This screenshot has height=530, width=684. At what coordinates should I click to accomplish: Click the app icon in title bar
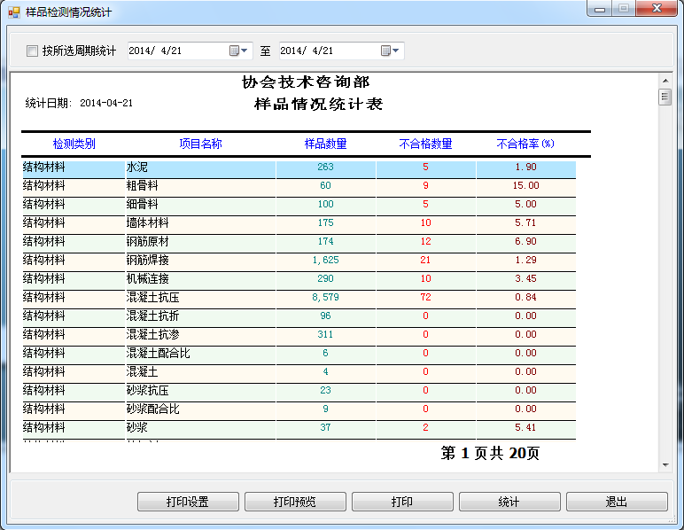coord(13,13)
